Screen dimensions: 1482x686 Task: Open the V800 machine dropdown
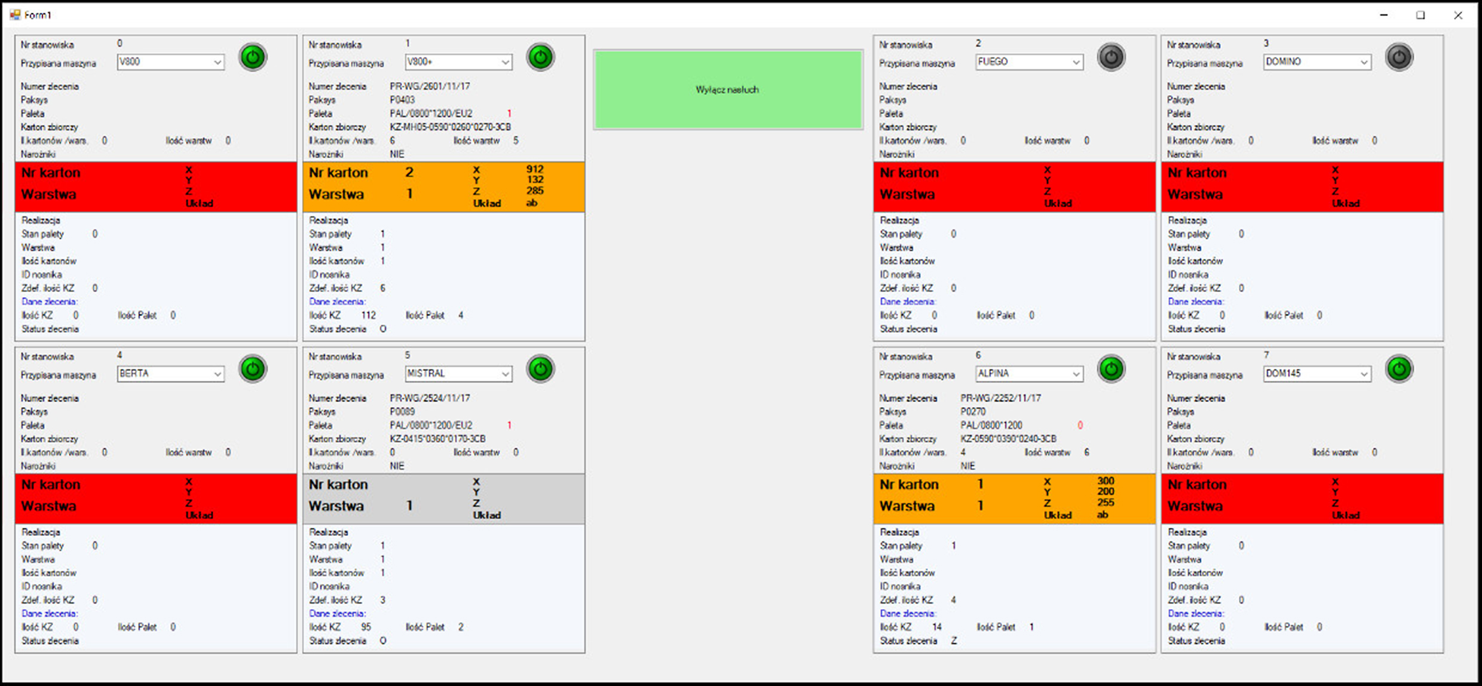click(218, 62)
